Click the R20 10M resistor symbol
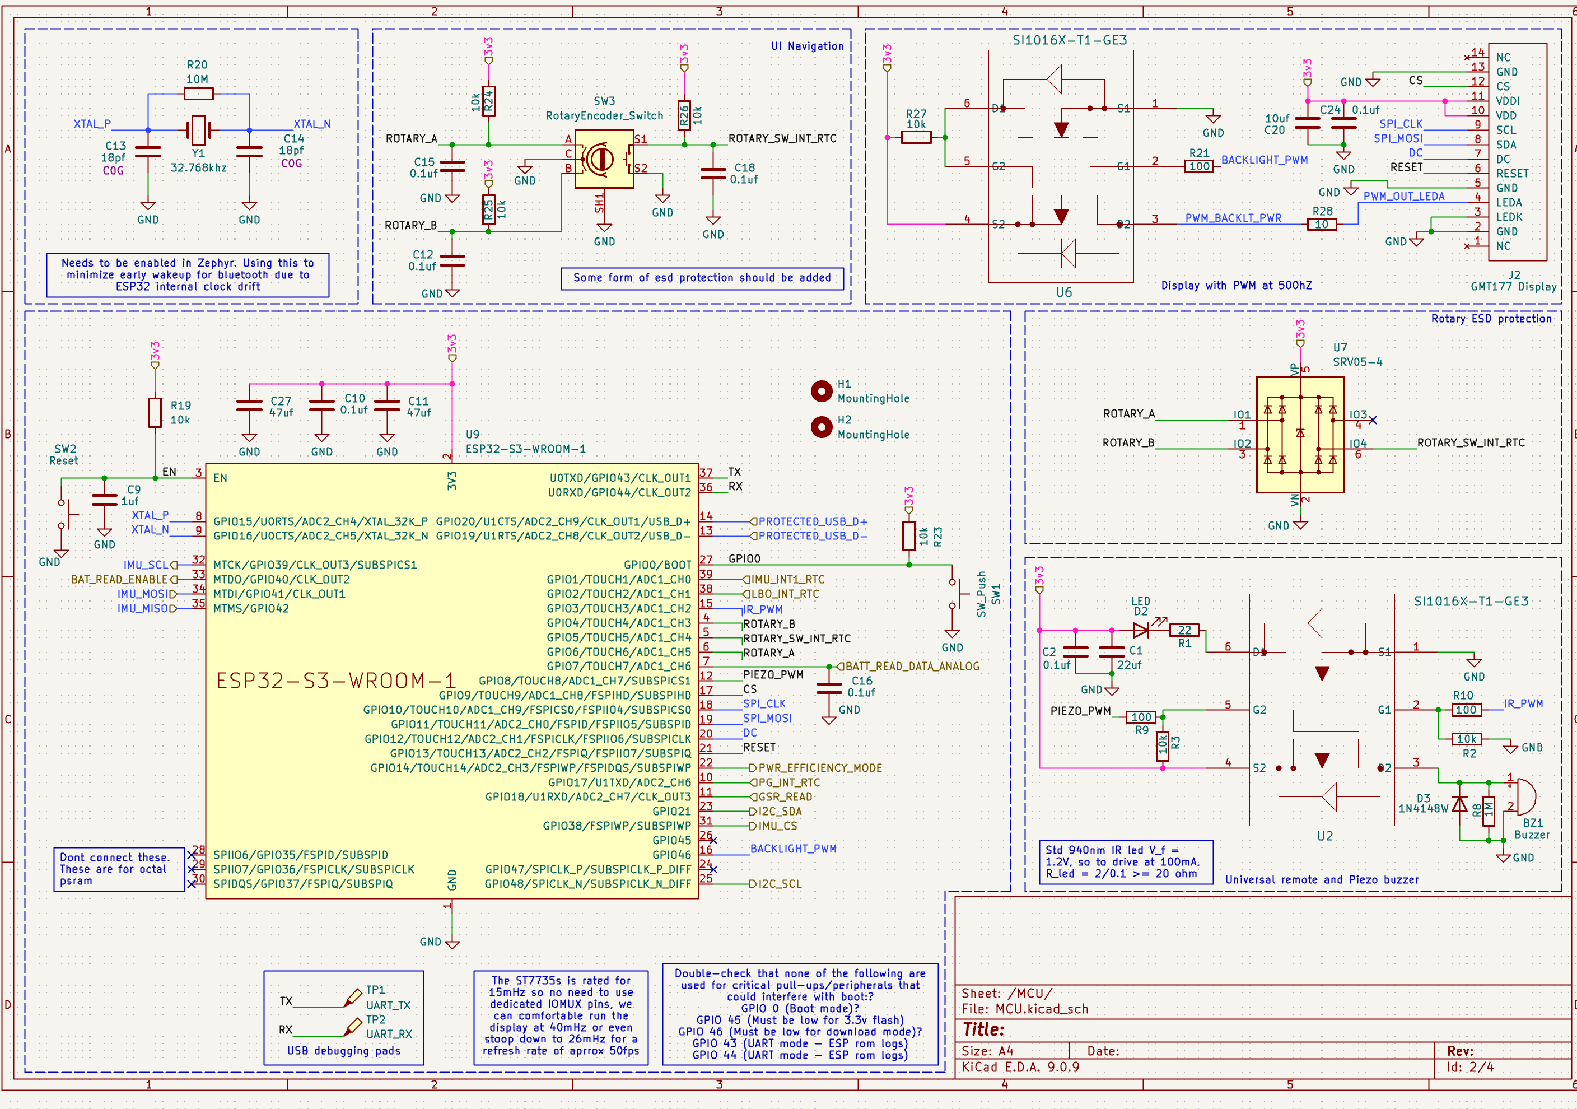Viewport: 1577px width, 1109px height. (x=198, y=94)
